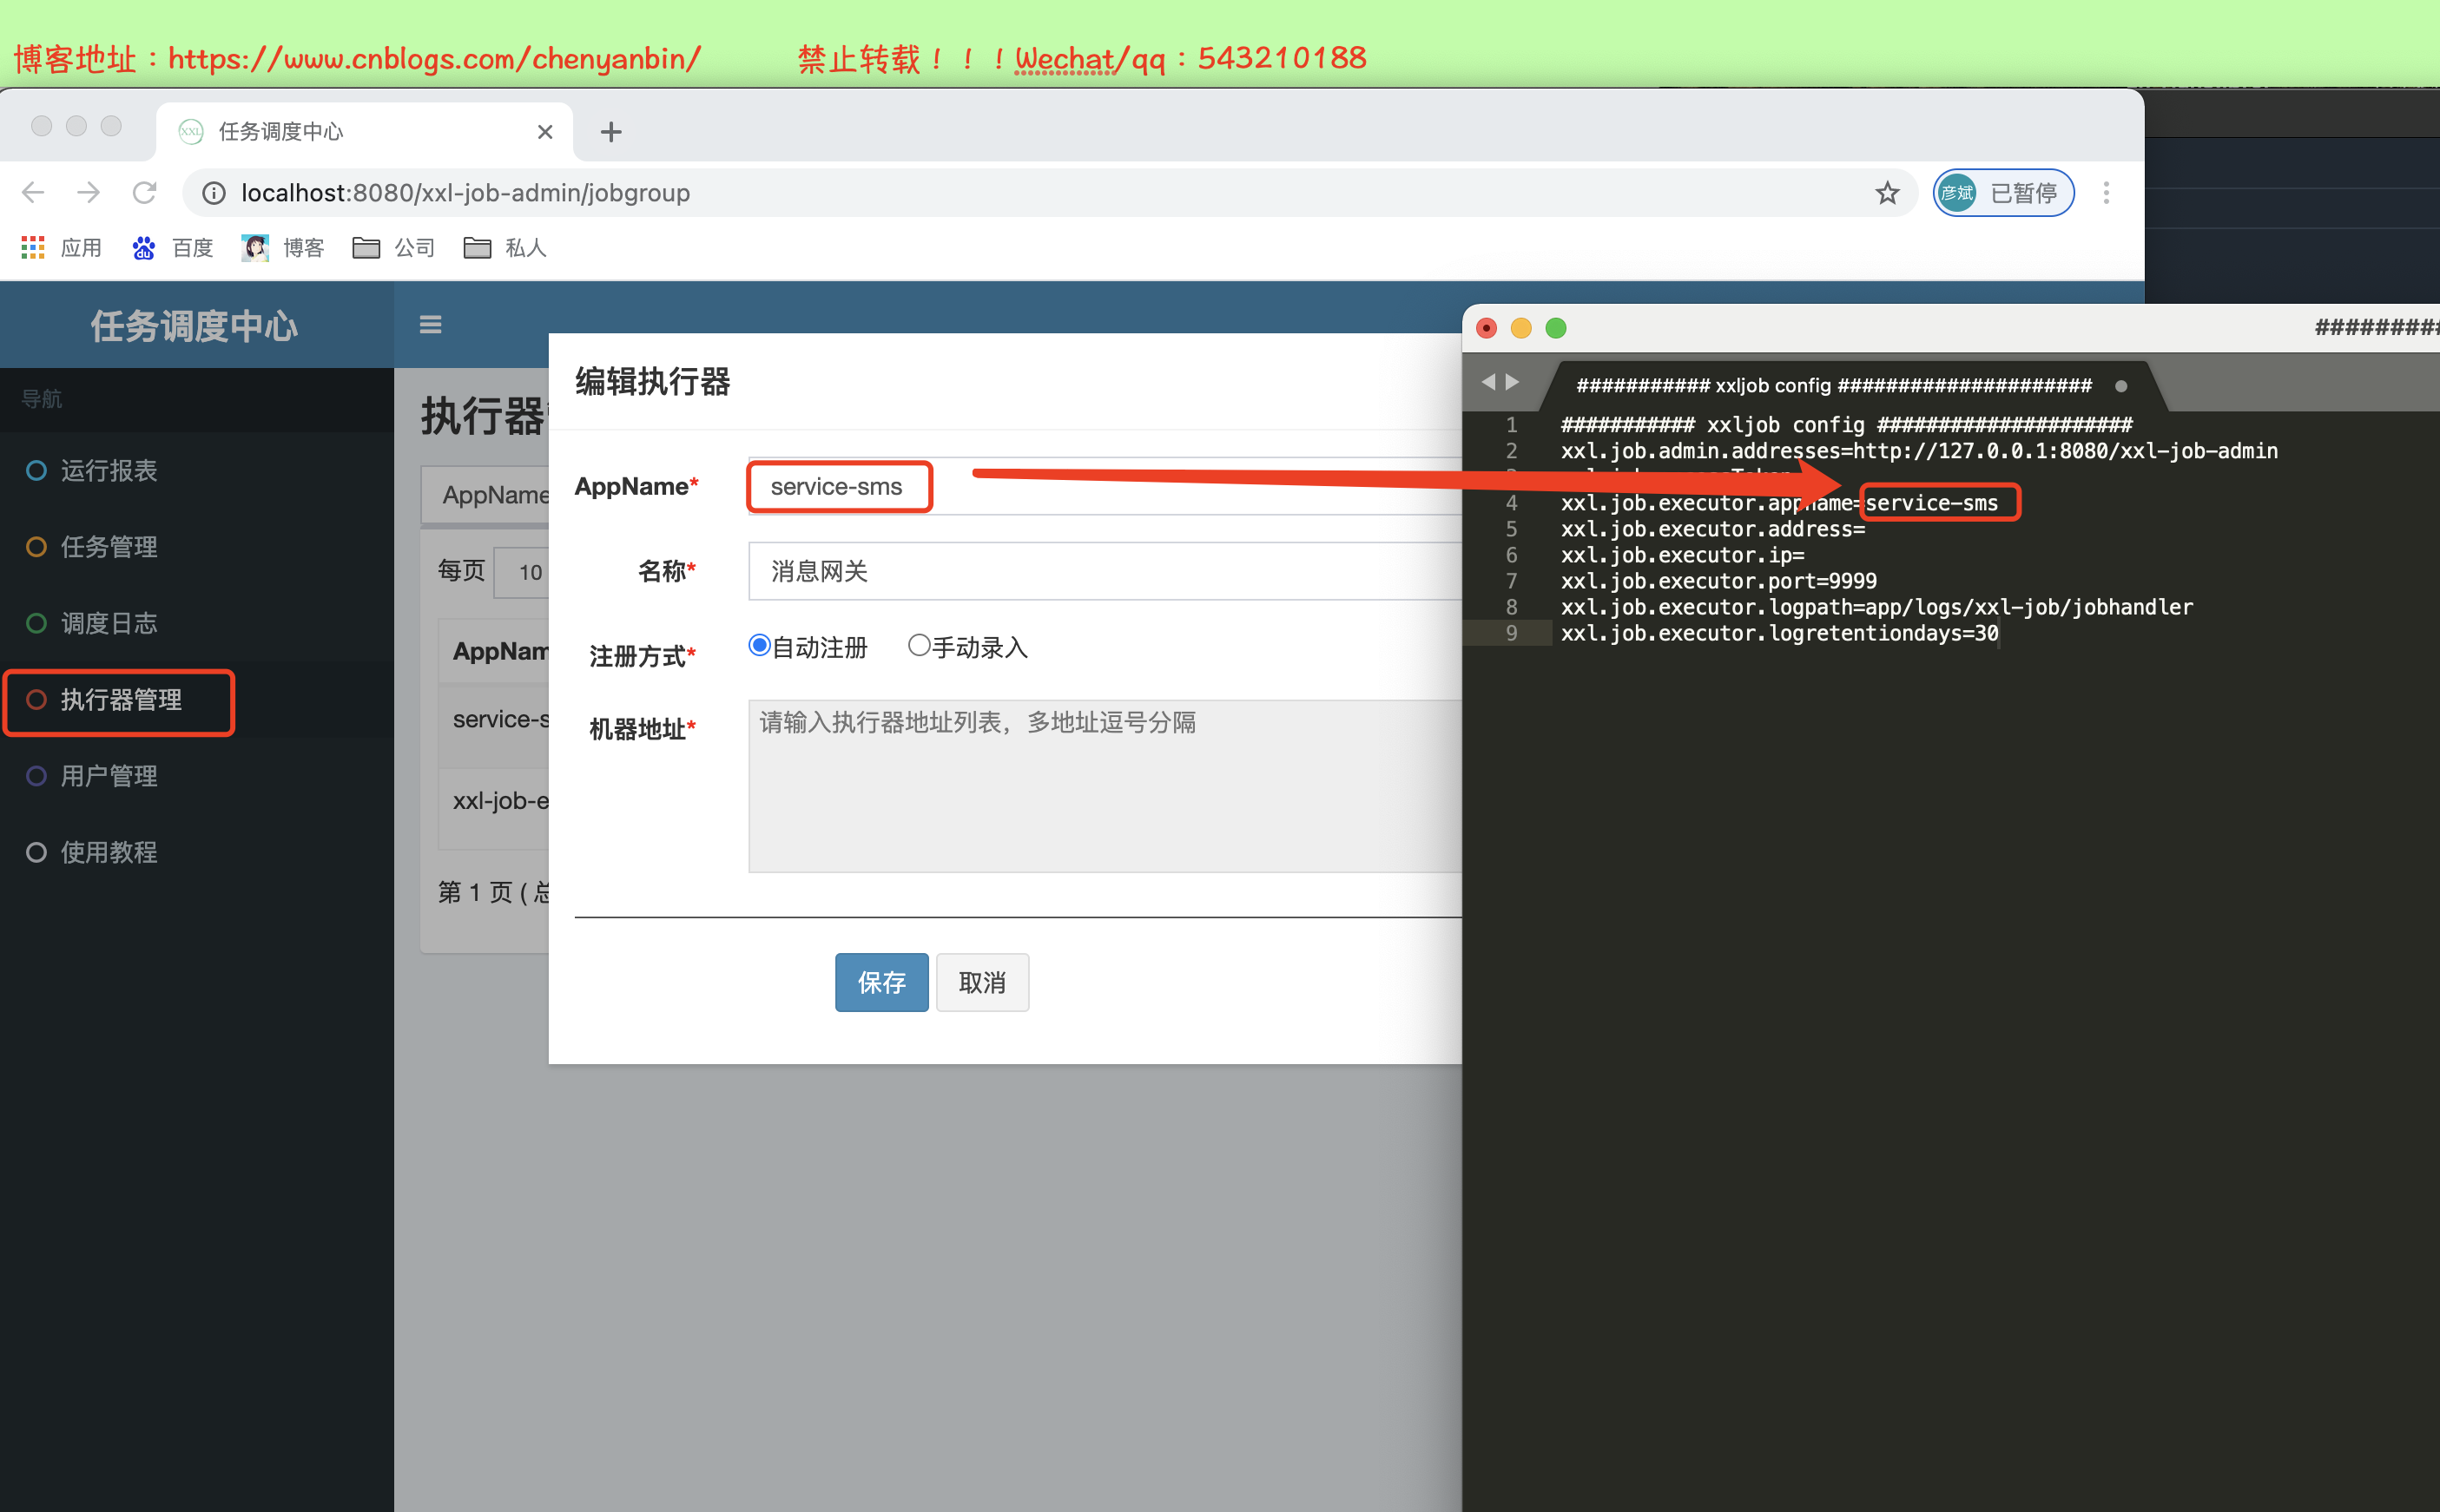Screen dimensions: 2440x1512
Task: Open new browser tab with plus
Action: pyautogui.click(x=610, y=131)
